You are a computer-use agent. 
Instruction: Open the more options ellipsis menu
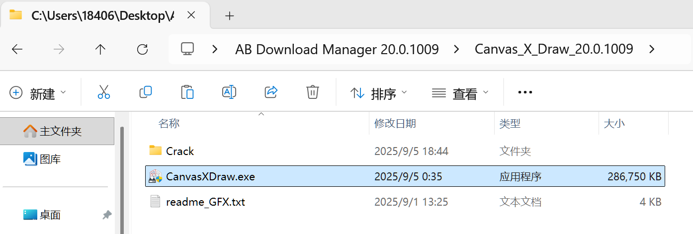point(525,93)
